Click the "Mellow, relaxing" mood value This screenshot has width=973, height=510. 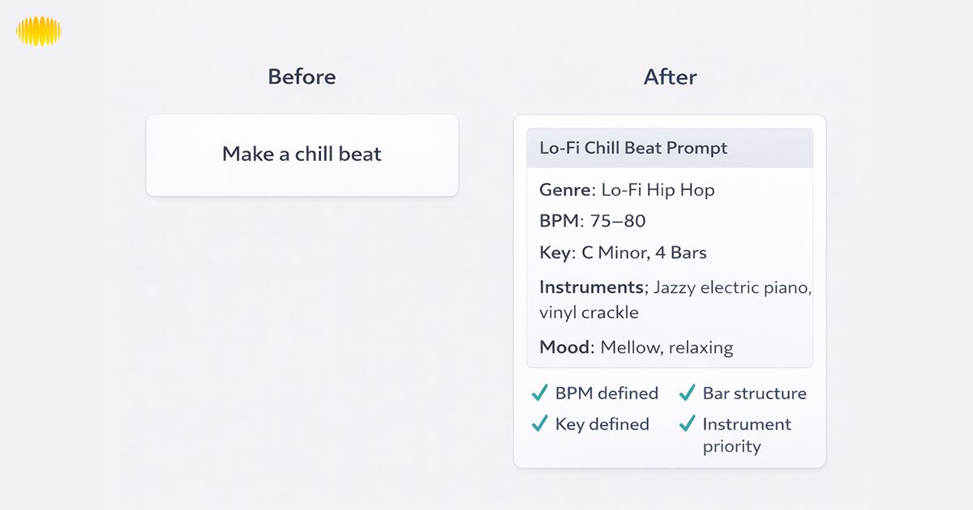(667, 347)
